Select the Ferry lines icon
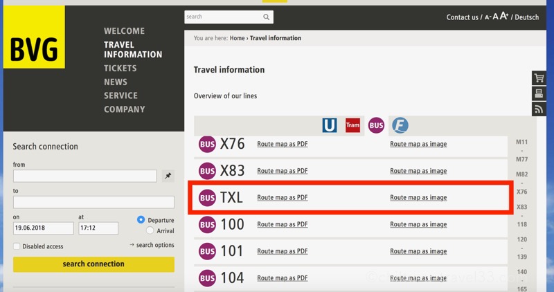The image size is (554, 292). 400,125
